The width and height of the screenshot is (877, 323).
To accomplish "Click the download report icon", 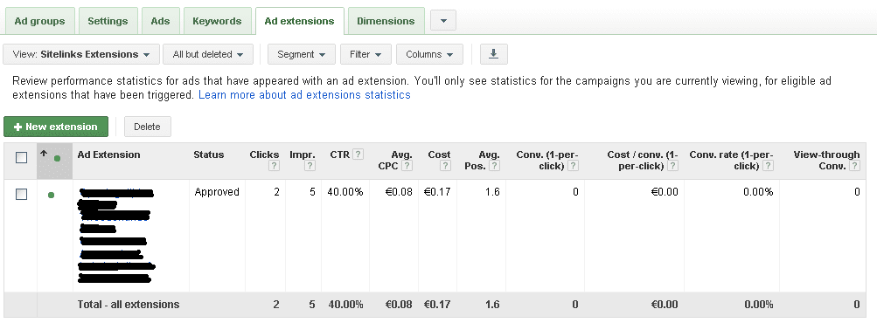I will tap(493, 54).
